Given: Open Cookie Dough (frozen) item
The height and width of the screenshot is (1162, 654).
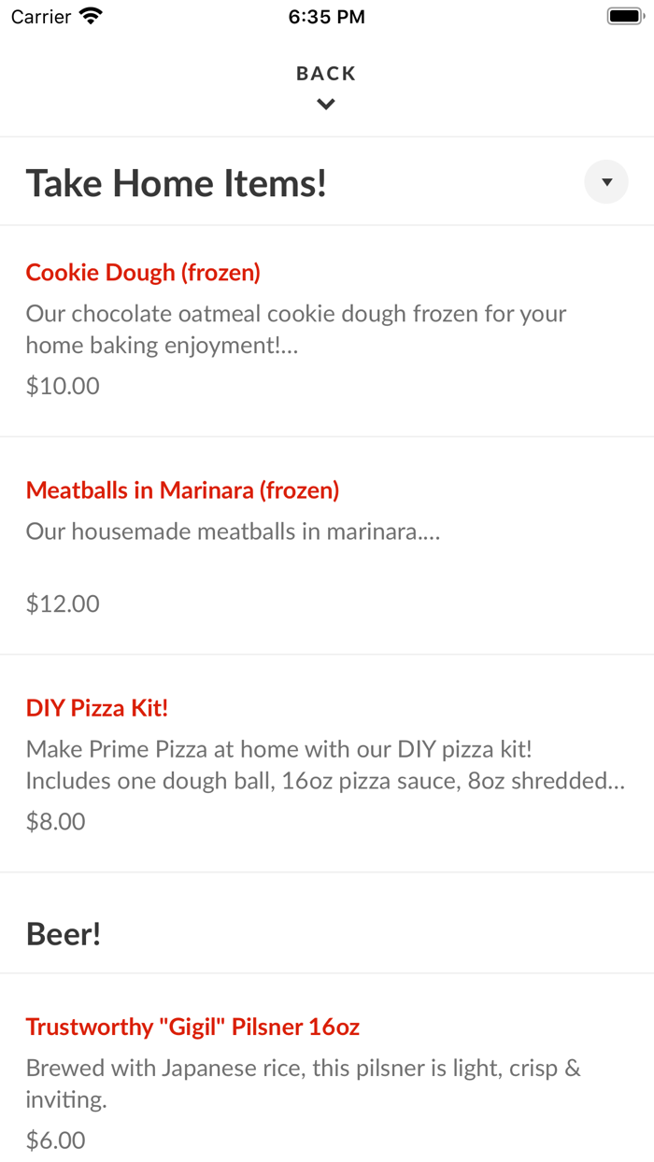Looking at the screenshot, I should tap(142, 272).
